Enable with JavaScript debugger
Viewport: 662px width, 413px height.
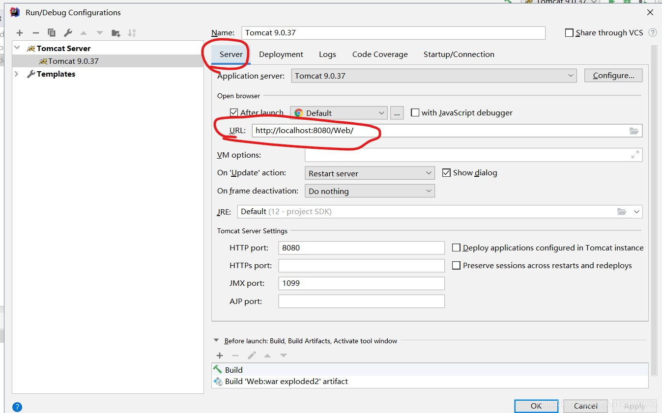pyautogui.click(x=415, y=112)
